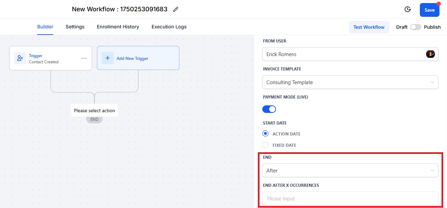The height and width of the screenshot is (208, 447).
Task: Click avatar icon in From User field
Action: [431, 54]
